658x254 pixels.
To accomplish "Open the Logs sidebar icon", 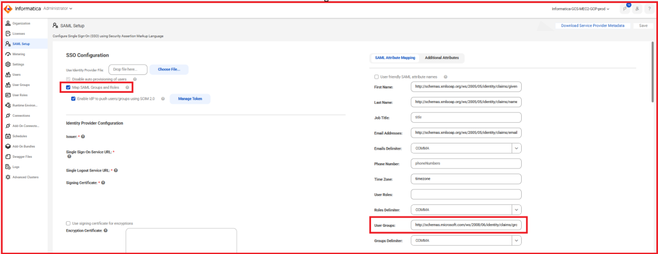I will (8, 167).
